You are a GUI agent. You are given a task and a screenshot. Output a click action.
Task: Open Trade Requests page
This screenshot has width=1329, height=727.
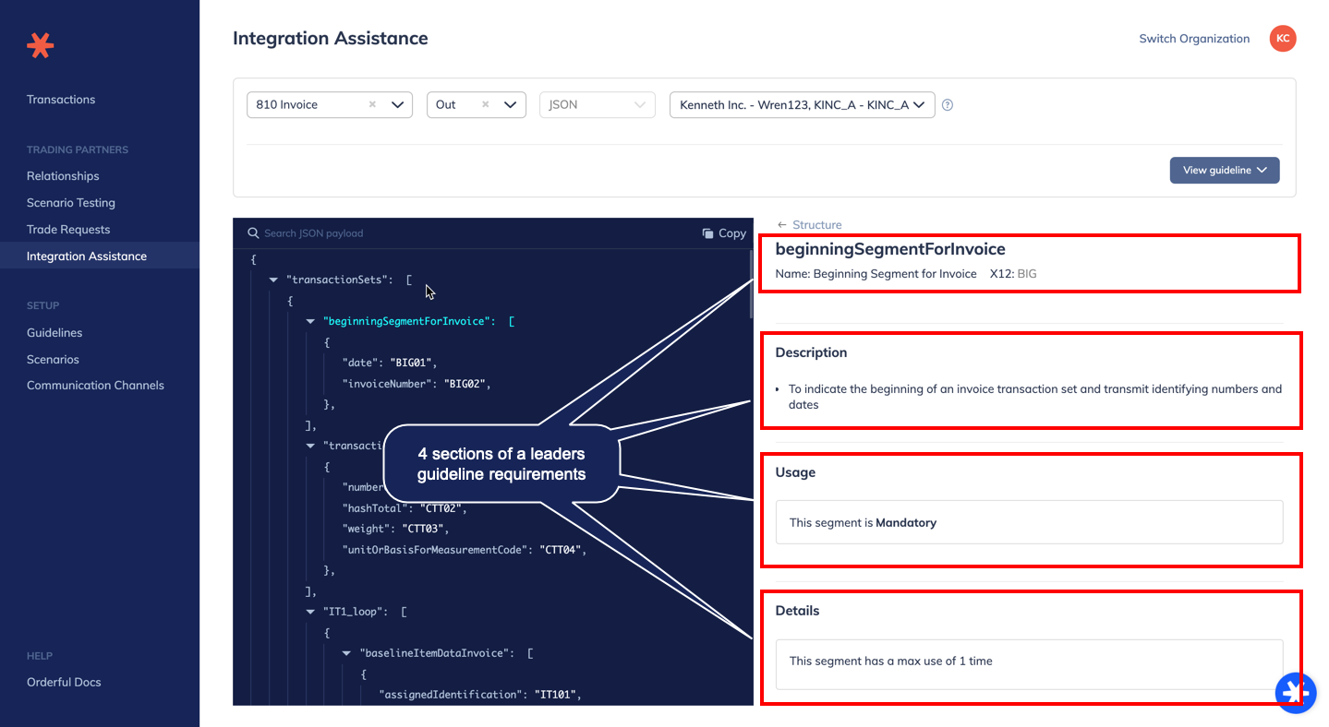[x=68, y=230]
